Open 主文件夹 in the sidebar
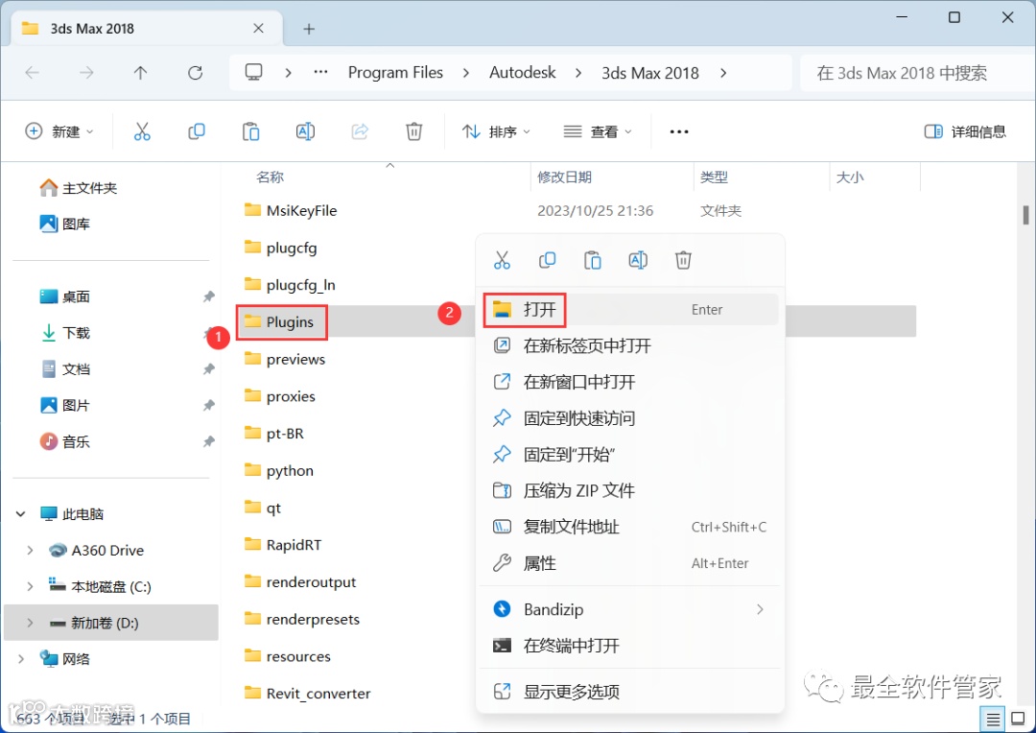 coord(78,188)
